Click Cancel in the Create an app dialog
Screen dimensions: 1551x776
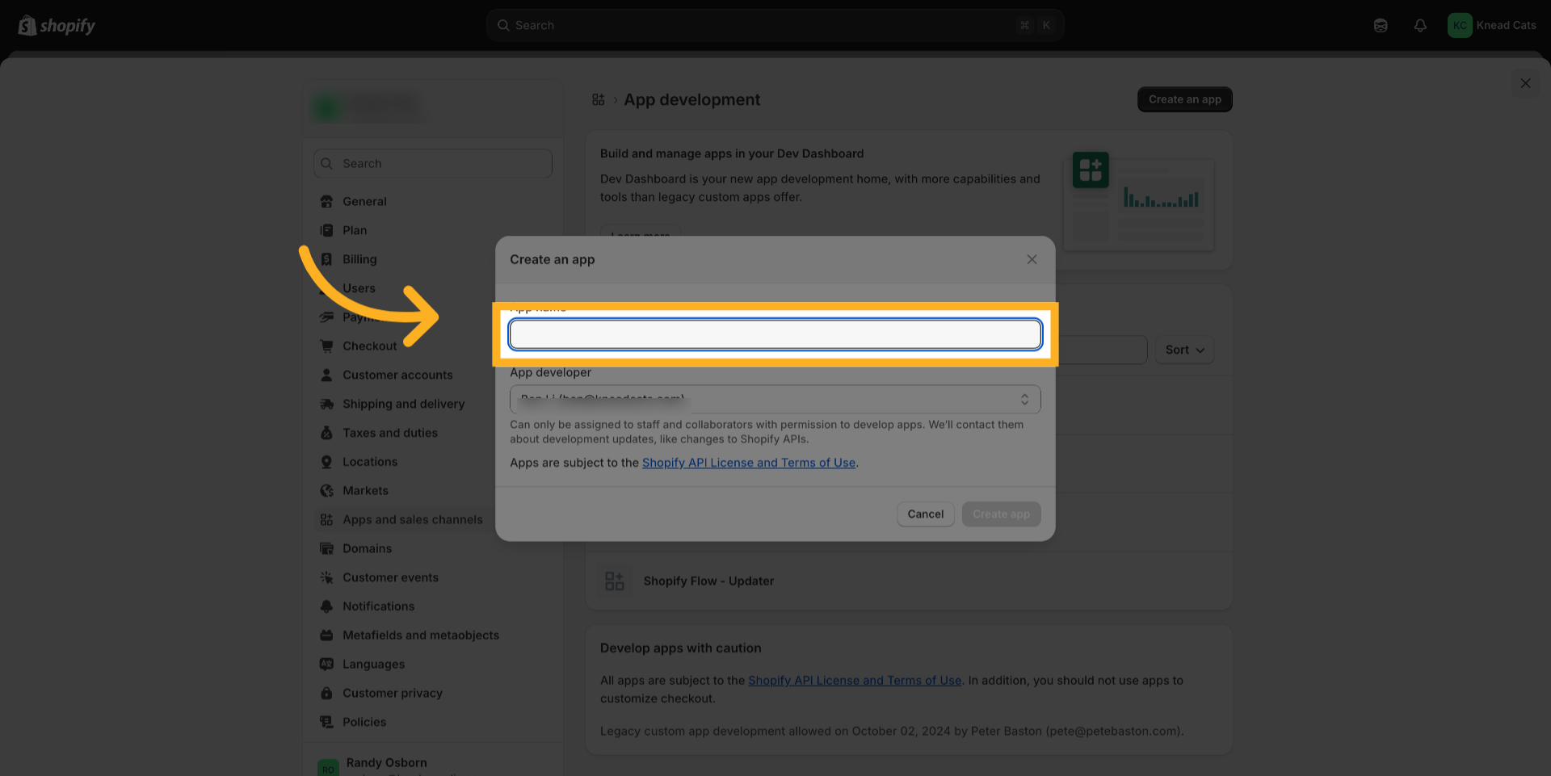click(x=926, y=514)
